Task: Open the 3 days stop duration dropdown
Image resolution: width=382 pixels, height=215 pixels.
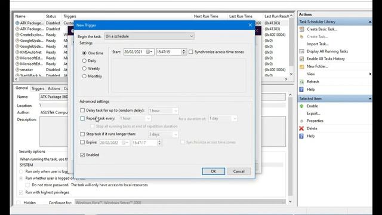Action: [x=163, y=134]
